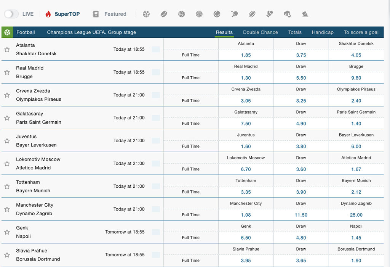Favorite the Tottenham vs Bayern Munich match
This screenshot has width=390, height=267.
click(7, 186)
